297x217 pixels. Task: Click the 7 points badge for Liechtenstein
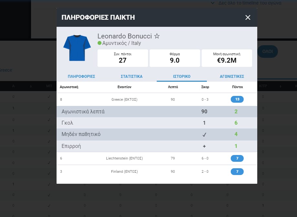[237, 158]
